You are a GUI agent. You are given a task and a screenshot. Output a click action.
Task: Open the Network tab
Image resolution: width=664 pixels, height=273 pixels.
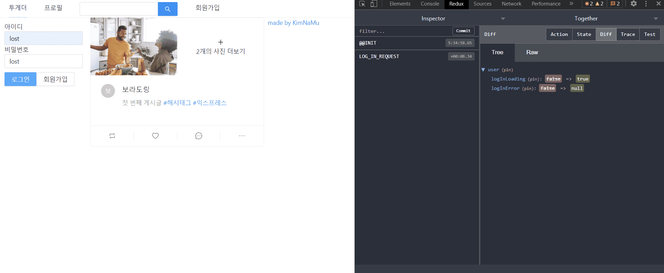pos(511,4)
